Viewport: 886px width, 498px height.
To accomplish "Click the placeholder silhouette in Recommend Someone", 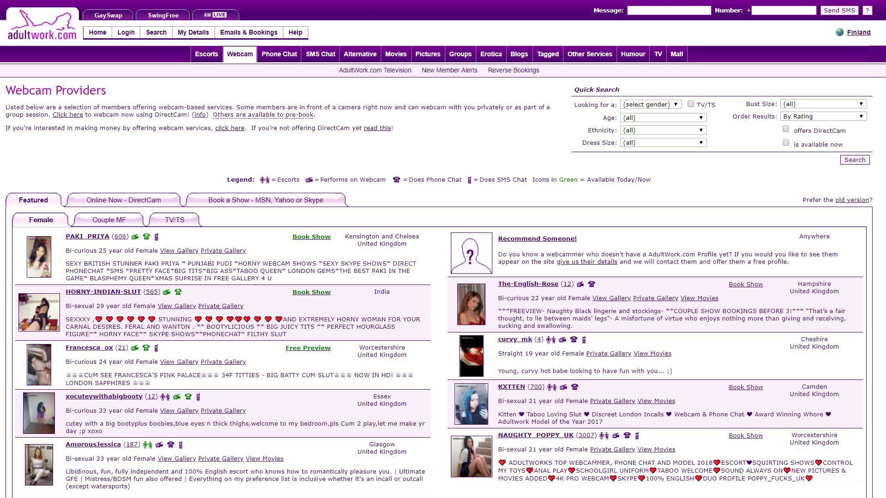I will pyautogui.click(x=471, y=253).
